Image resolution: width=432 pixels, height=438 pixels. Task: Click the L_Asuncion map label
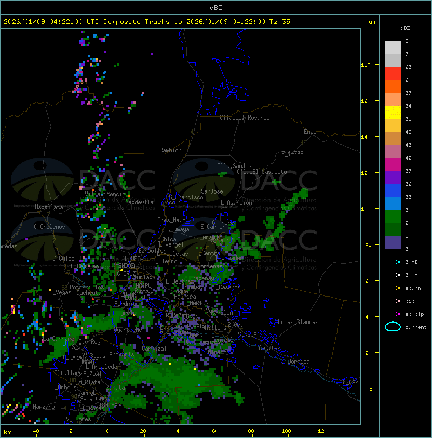click(x=236, y=203)
